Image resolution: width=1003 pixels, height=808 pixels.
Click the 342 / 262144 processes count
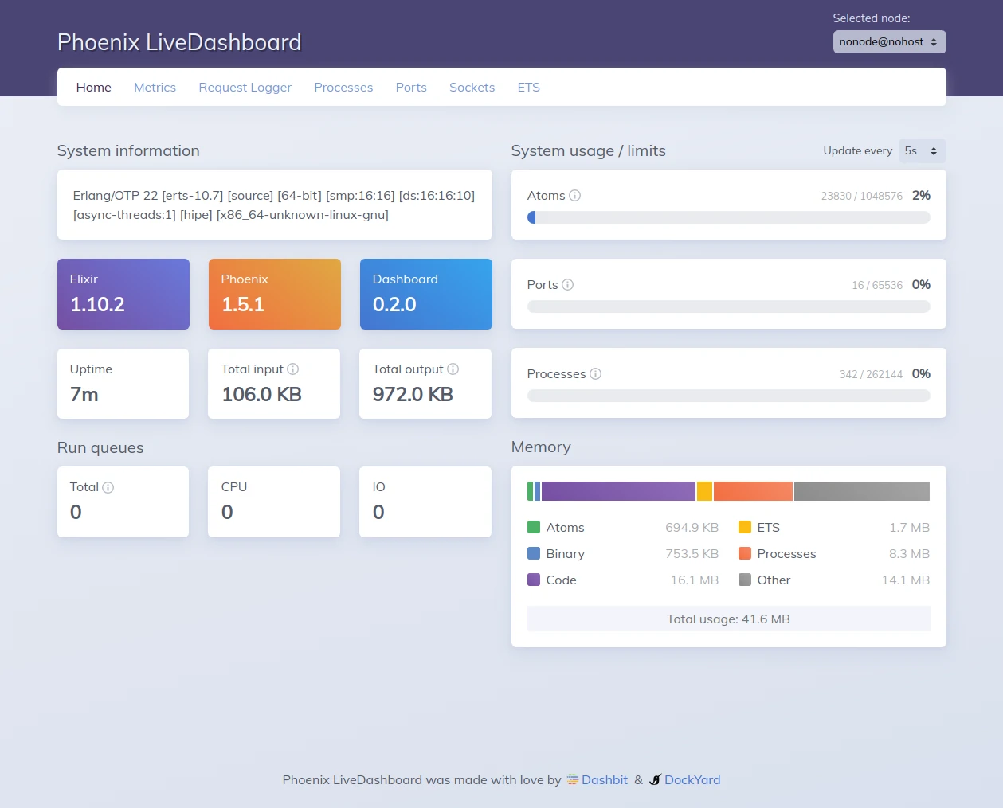tap(871, 374)
